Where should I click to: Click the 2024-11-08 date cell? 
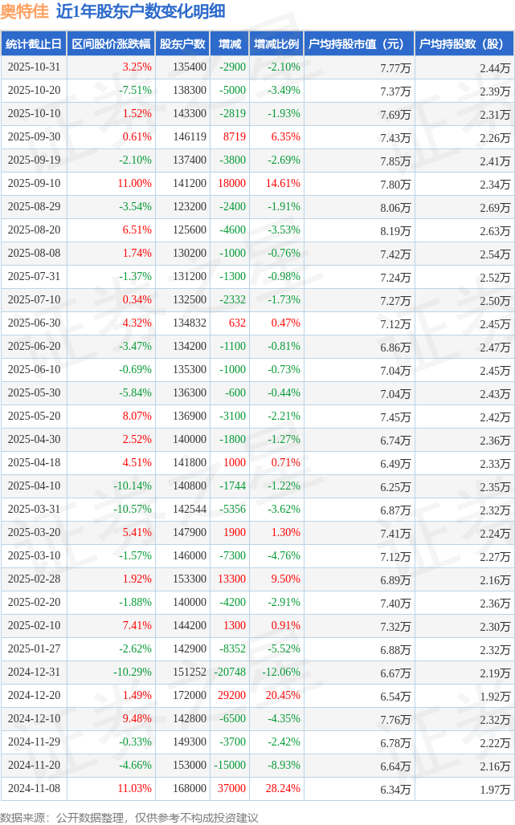pos(34,789)
